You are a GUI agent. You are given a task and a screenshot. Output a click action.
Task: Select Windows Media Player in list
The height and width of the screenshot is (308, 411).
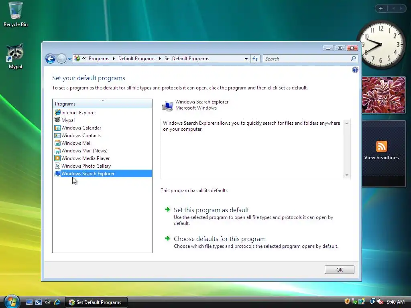[x=102, y=158]
